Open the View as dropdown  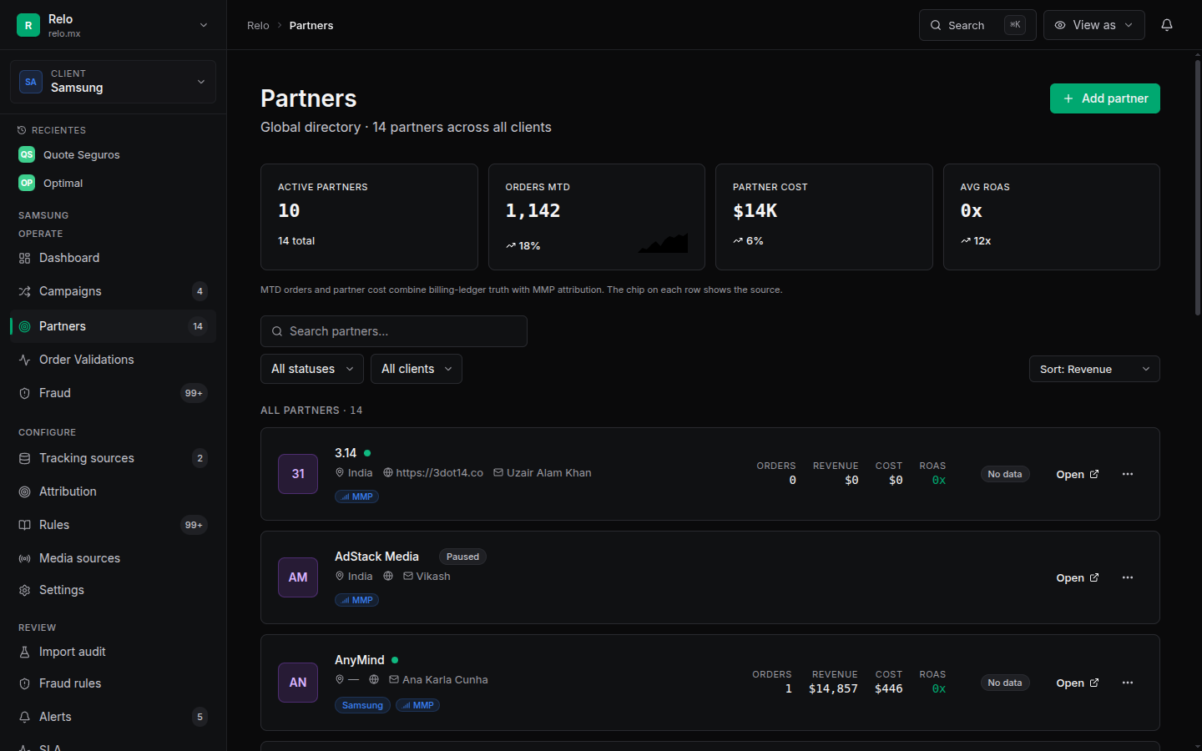(x=1093, y=25)
